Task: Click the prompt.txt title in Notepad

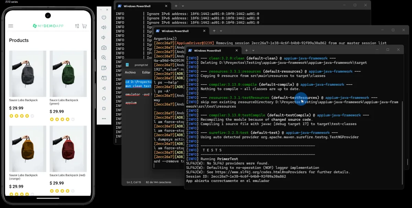Action: (x=141, y=65)
